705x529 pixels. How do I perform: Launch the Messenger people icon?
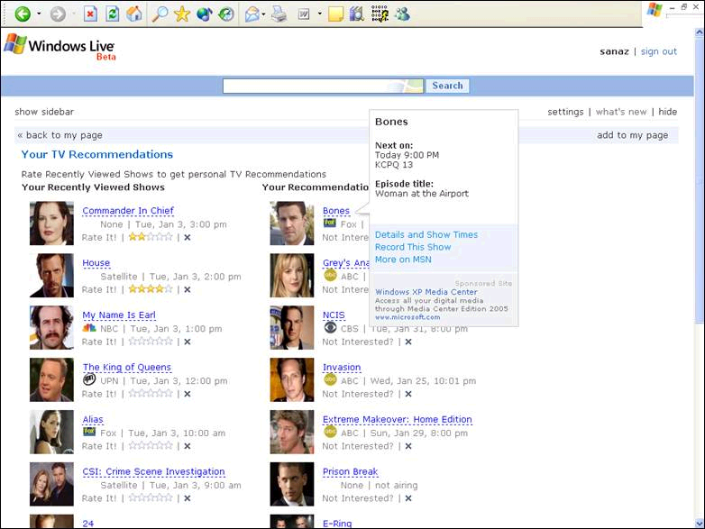point(402,14)
